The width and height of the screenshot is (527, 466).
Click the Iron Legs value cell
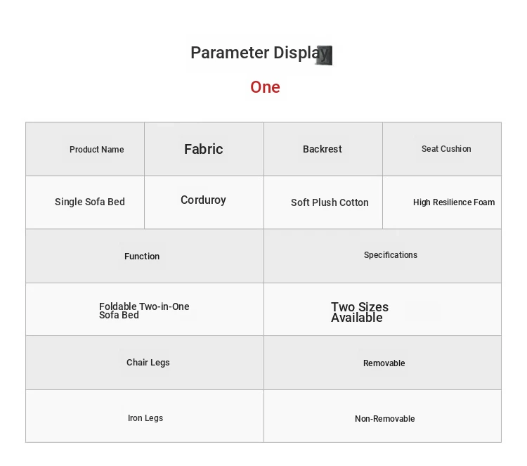coord(145,418)
